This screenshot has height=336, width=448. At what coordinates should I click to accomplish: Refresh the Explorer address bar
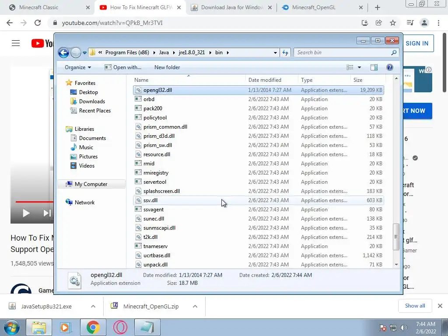[285, 52]
